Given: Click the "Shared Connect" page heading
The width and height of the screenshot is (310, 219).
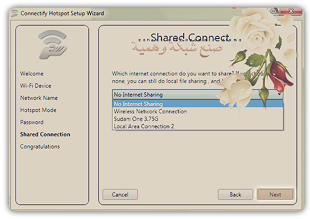Looking at the screenshot, I should [190, 37].
